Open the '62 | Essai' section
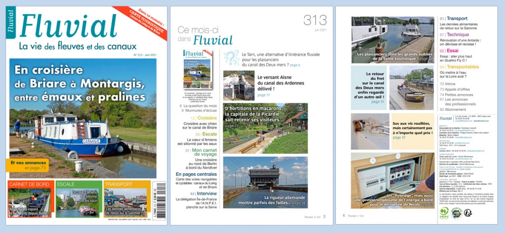The width and height of the screenshot is (505, 233). pyautogui.click(x=449, y=51)
